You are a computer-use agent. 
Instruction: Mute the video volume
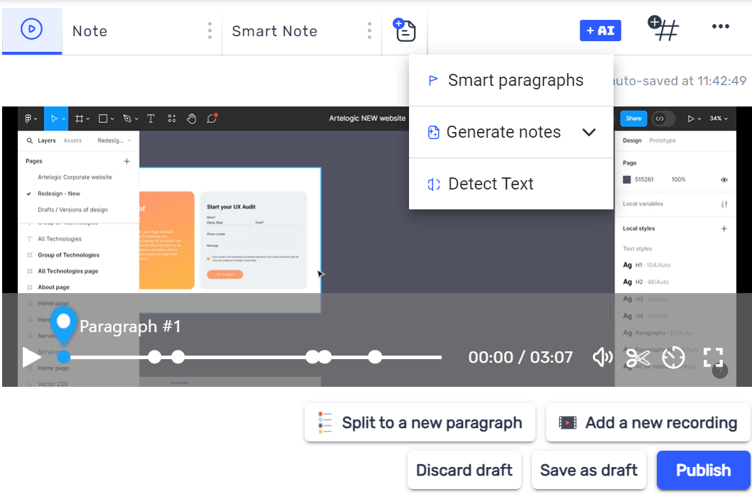[602, 357]
